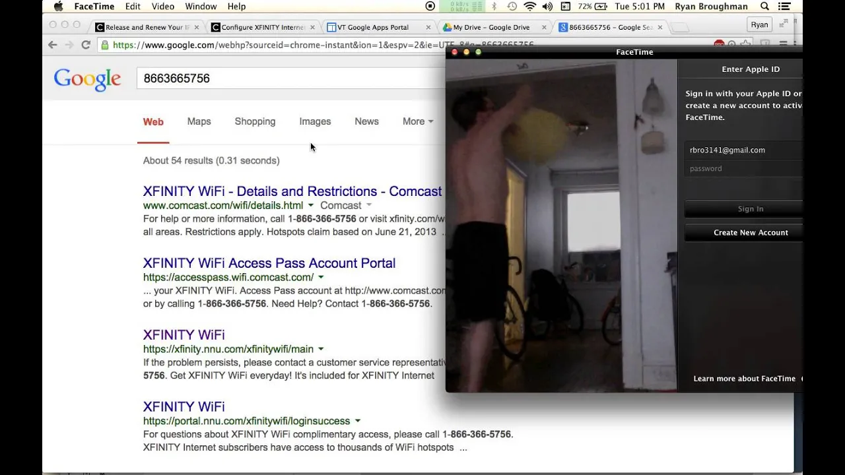
Task: Click the green padlock in address bar
Action: 105,45
